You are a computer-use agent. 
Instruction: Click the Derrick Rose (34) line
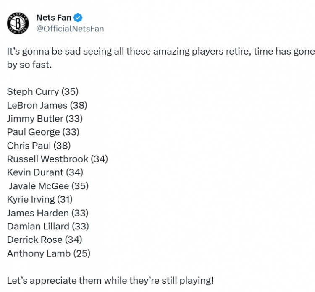point(45,240)
